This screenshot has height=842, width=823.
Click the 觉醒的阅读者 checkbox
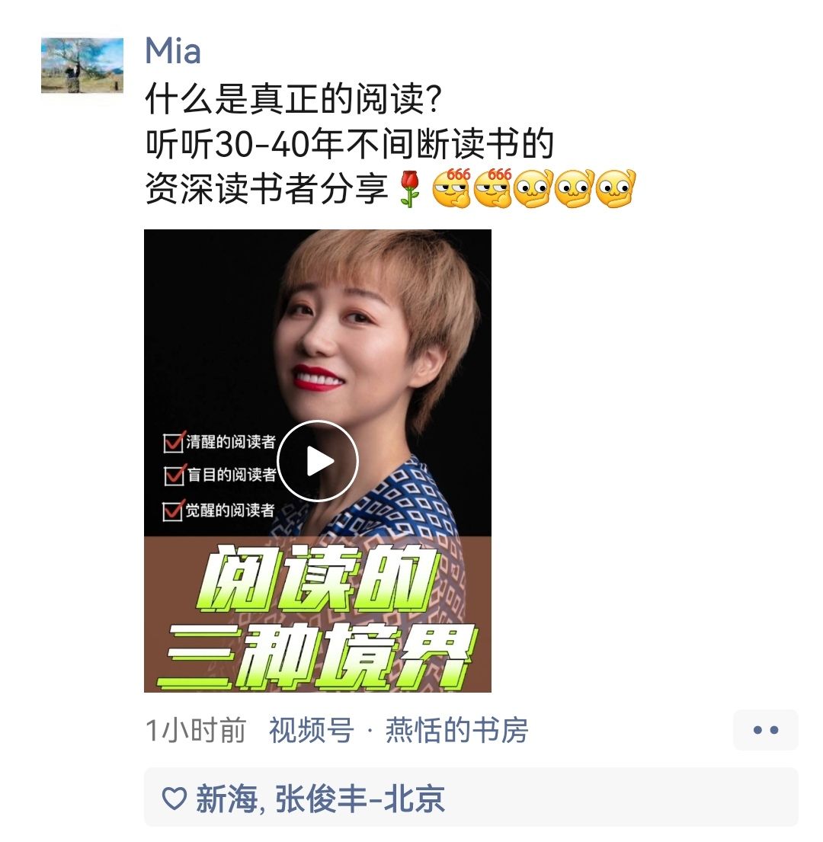172,510
